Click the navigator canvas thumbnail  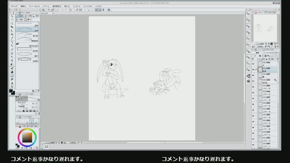tap(265, 28)
